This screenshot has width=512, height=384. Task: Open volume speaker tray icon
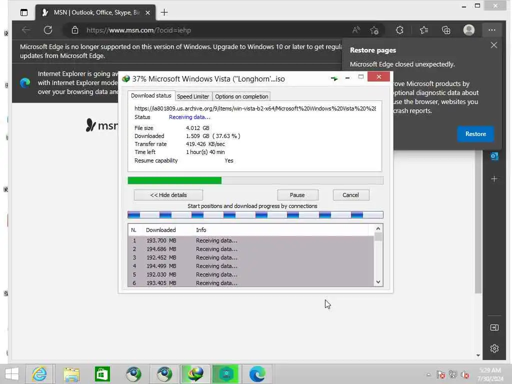(x=465, y=374)
